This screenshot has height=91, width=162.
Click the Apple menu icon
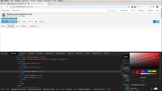[x=2, y=1]
